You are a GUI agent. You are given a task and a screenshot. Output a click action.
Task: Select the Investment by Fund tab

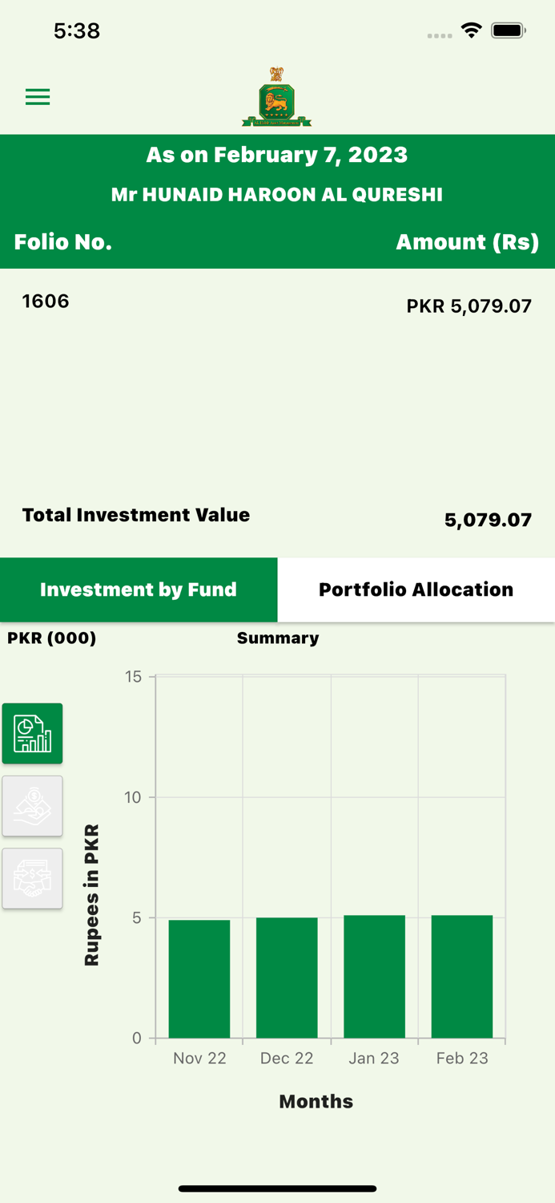139,589
